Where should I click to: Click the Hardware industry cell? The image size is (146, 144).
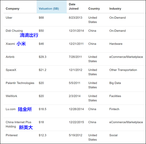tap(116, 44)
